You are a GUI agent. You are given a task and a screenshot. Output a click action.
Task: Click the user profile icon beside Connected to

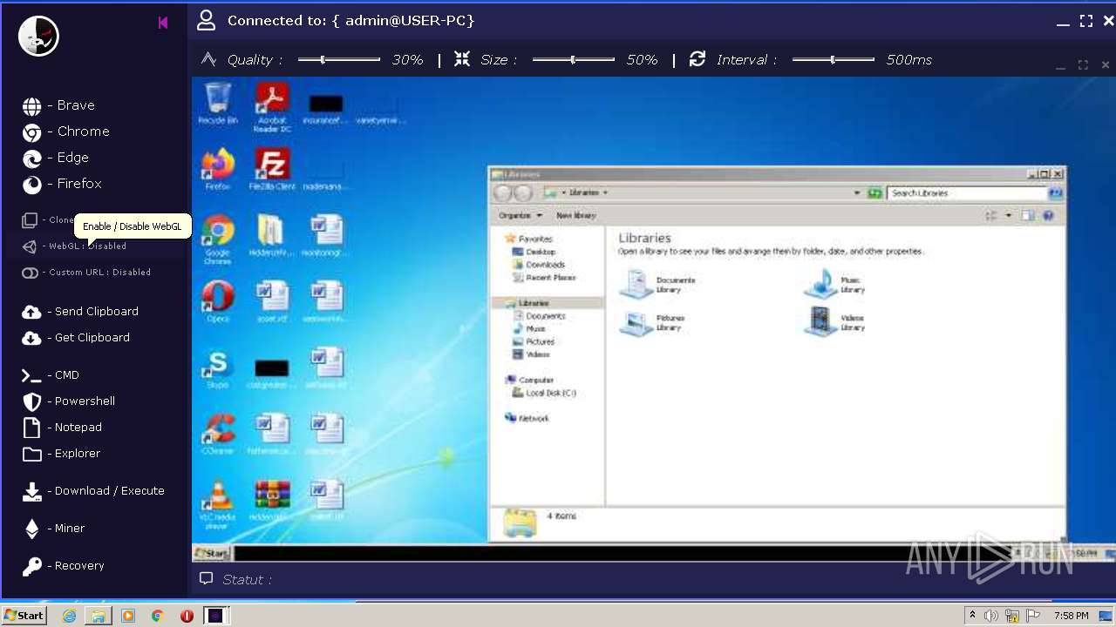pyautogui.click(x=206, y=20)
